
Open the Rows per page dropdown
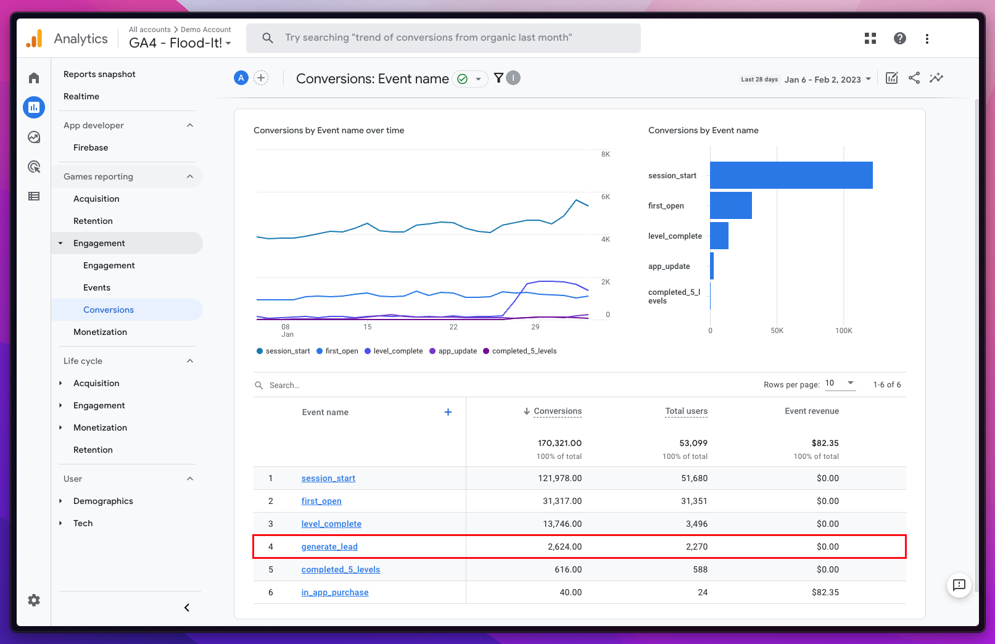click(840, 384)
